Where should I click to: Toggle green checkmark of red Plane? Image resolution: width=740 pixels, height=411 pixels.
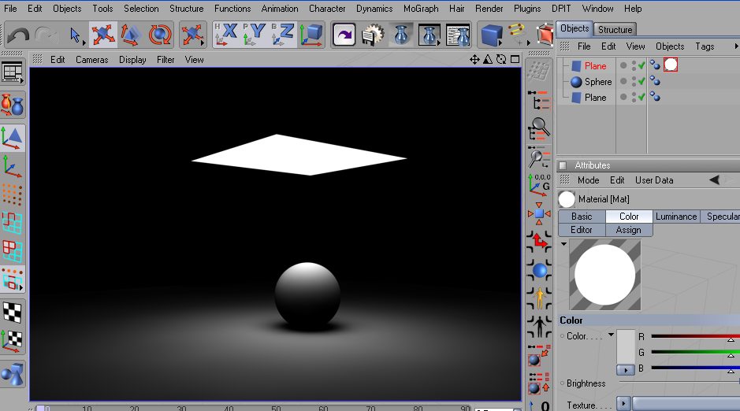coord(641,66)
